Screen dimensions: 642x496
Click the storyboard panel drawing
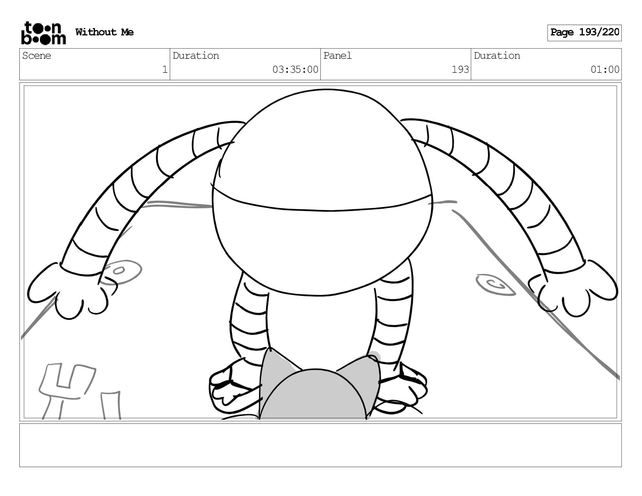coord(321,252)
